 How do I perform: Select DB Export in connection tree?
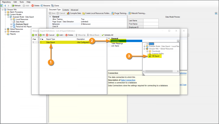(155, 56)
